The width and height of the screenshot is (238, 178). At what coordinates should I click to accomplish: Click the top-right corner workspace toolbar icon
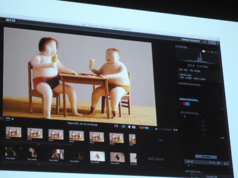(x=218, y=43)
